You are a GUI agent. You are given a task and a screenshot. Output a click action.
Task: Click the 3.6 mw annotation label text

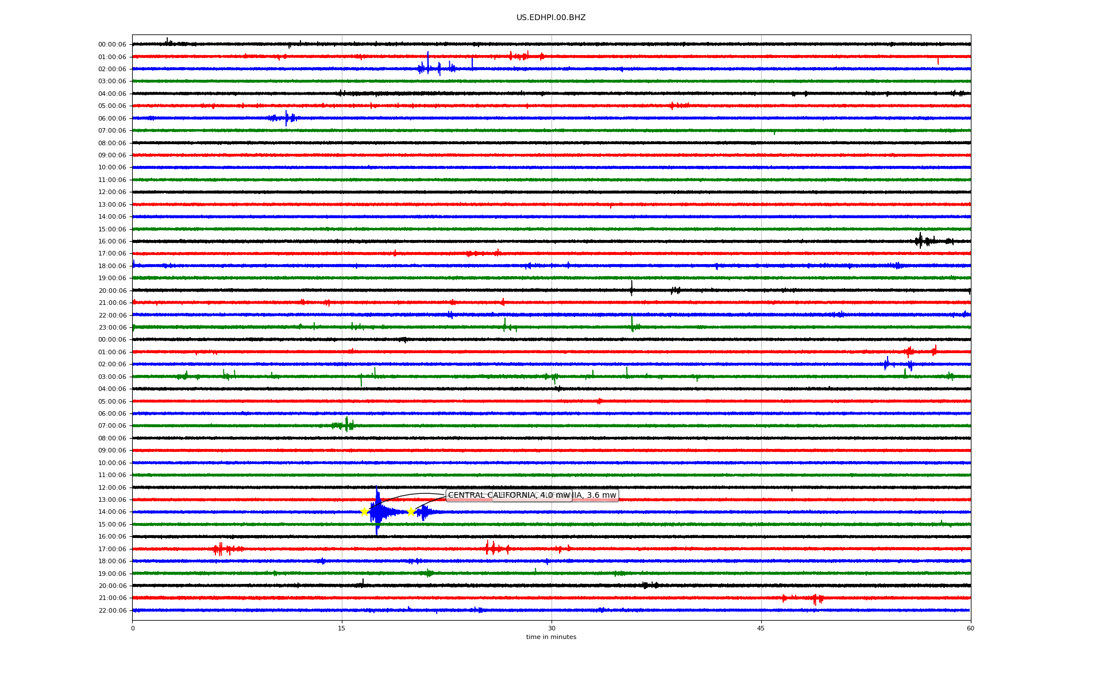point(600,495)
